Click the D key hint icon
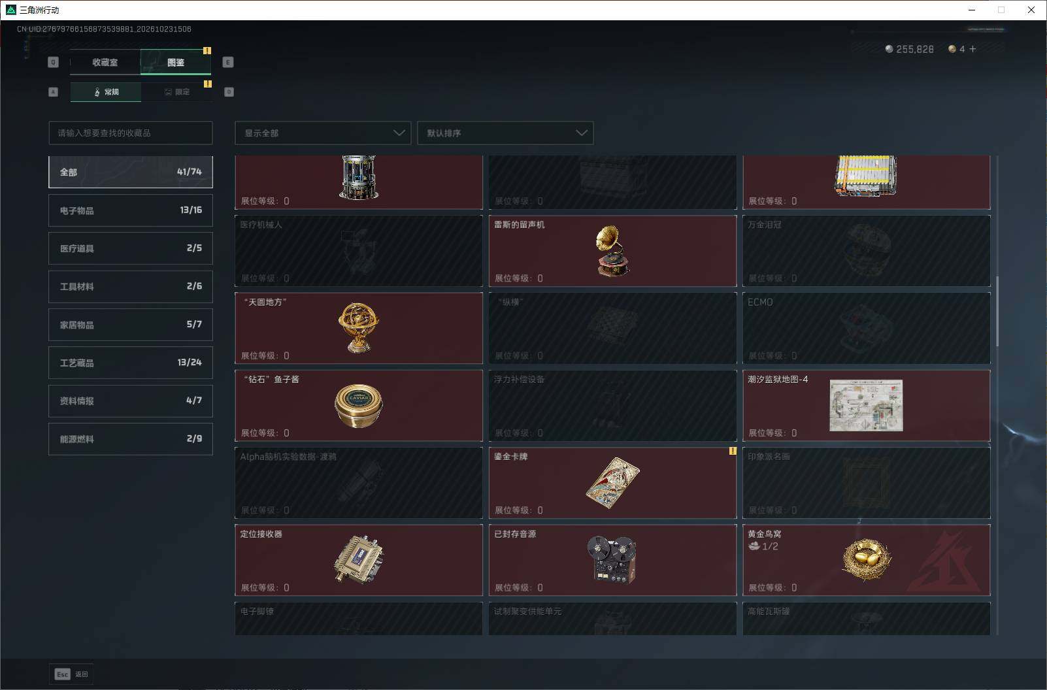The height and width of the screenshot is (690, 1047). [x=229, y=92]
